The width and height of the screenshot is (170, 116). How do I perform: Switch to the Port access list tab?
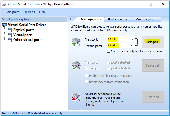pos(118,19)
